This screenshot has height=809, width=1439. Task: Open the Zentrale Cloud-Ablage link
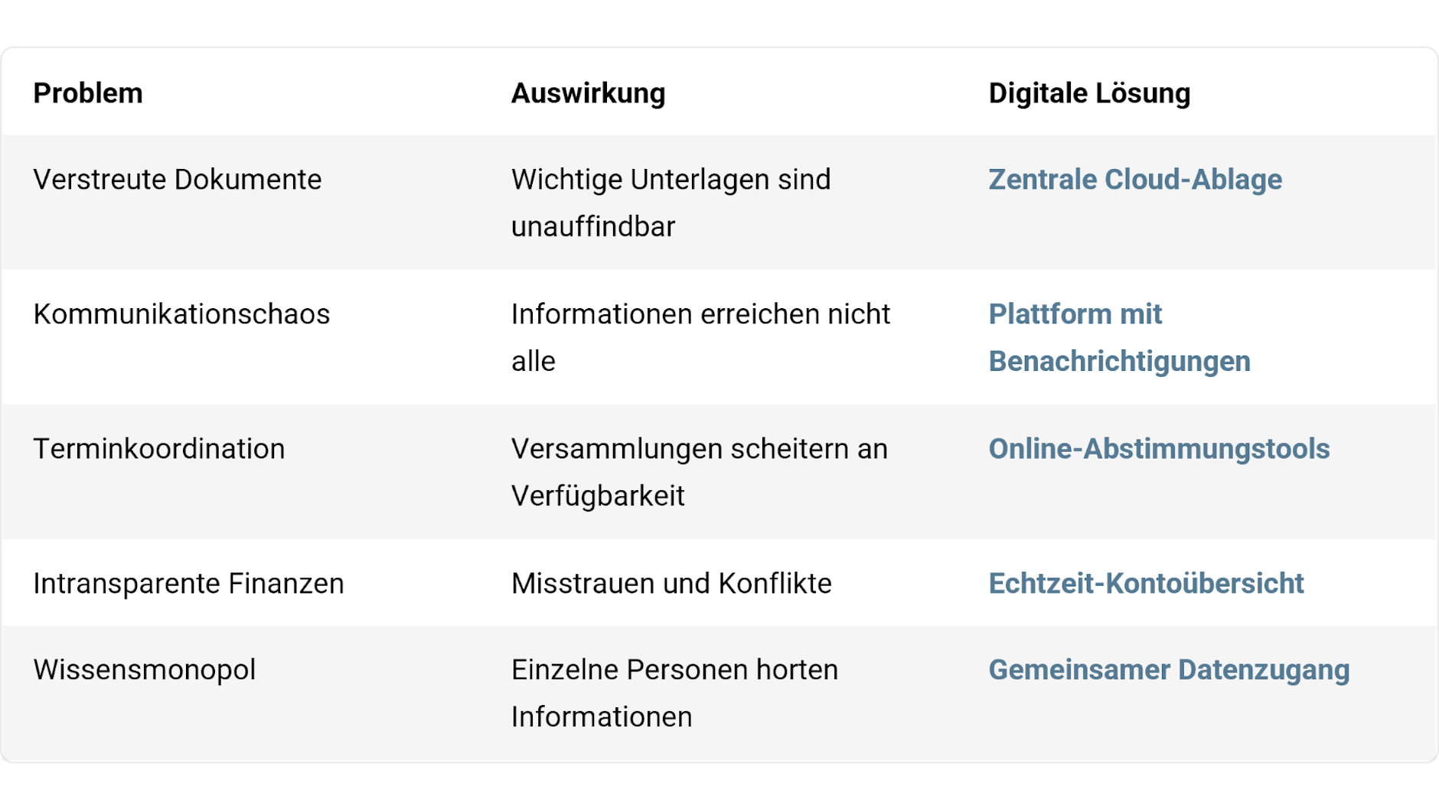point(1134,180)
